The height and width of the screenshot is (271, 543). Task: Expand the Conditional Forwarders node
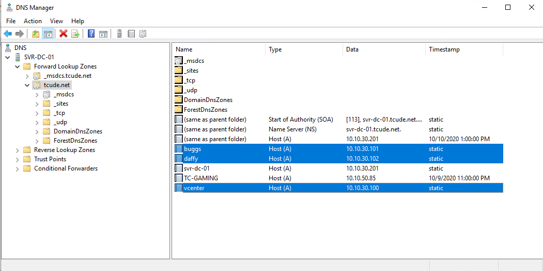tap(18, 169)
